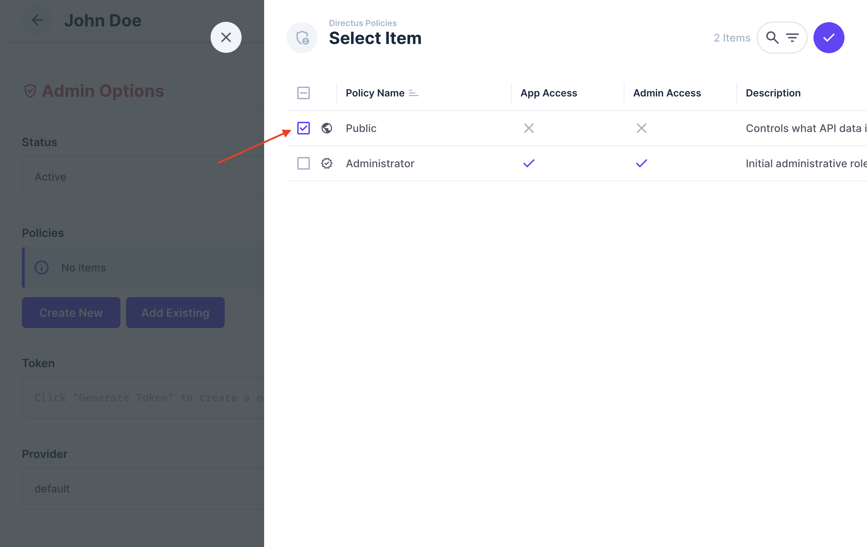Open search in the Select Item dialog

(x=772, y=37)
